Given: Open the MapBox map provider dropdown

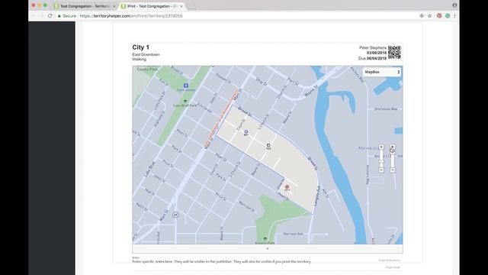Looking at the screenshot, I should point(382,72).
